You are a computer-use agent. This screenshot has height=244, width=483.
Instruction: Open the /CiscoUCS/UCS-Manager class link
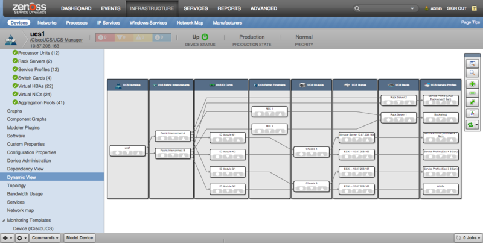tap(56, 40)
